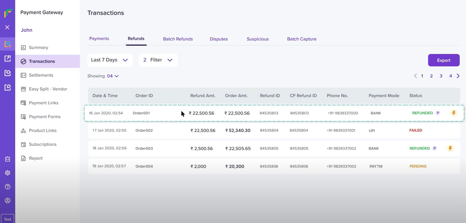Click the John merchant name
This screenshot has height=223, width=466.
click(26, 30)
